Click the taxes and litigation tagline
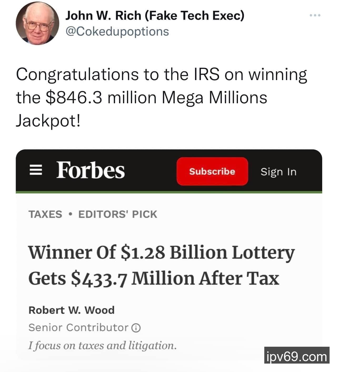 (102, 345)
